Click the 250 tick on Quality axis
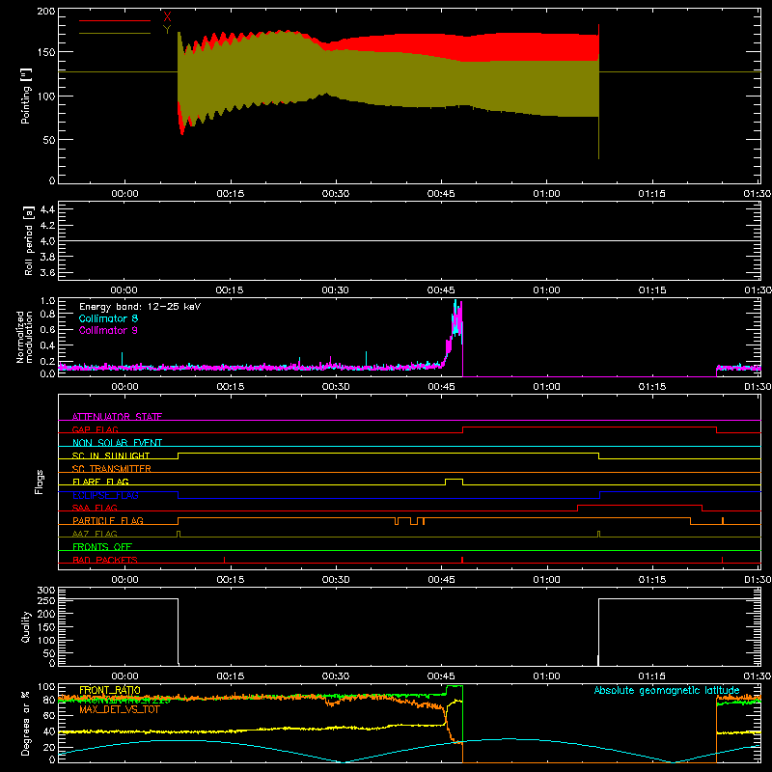The image size is (772, 772). [x=46, y=600]
